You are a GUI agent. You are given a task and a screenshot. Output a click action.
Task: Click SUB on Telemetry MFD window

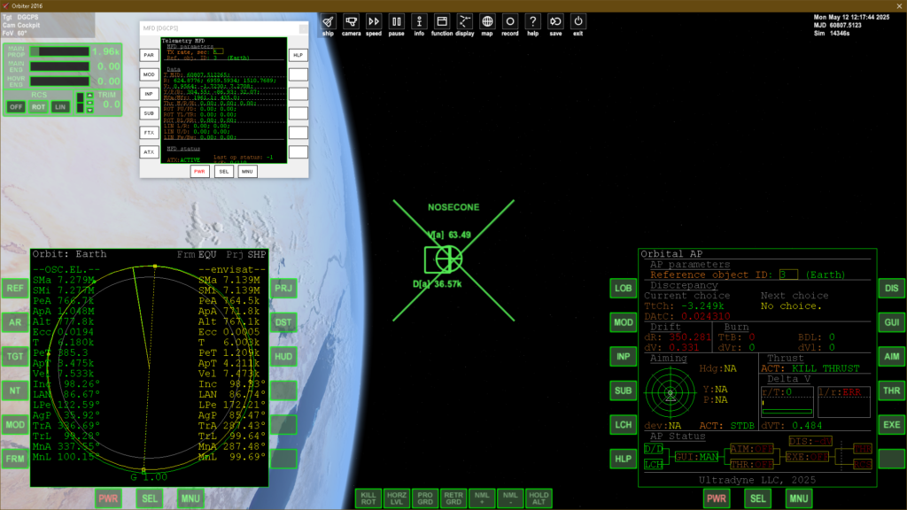point(149,113)
